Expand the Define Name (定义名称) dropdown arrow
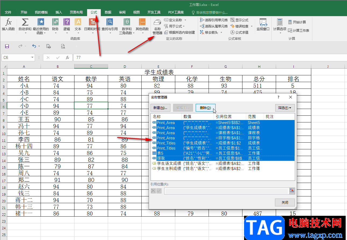 pos(185,20)
